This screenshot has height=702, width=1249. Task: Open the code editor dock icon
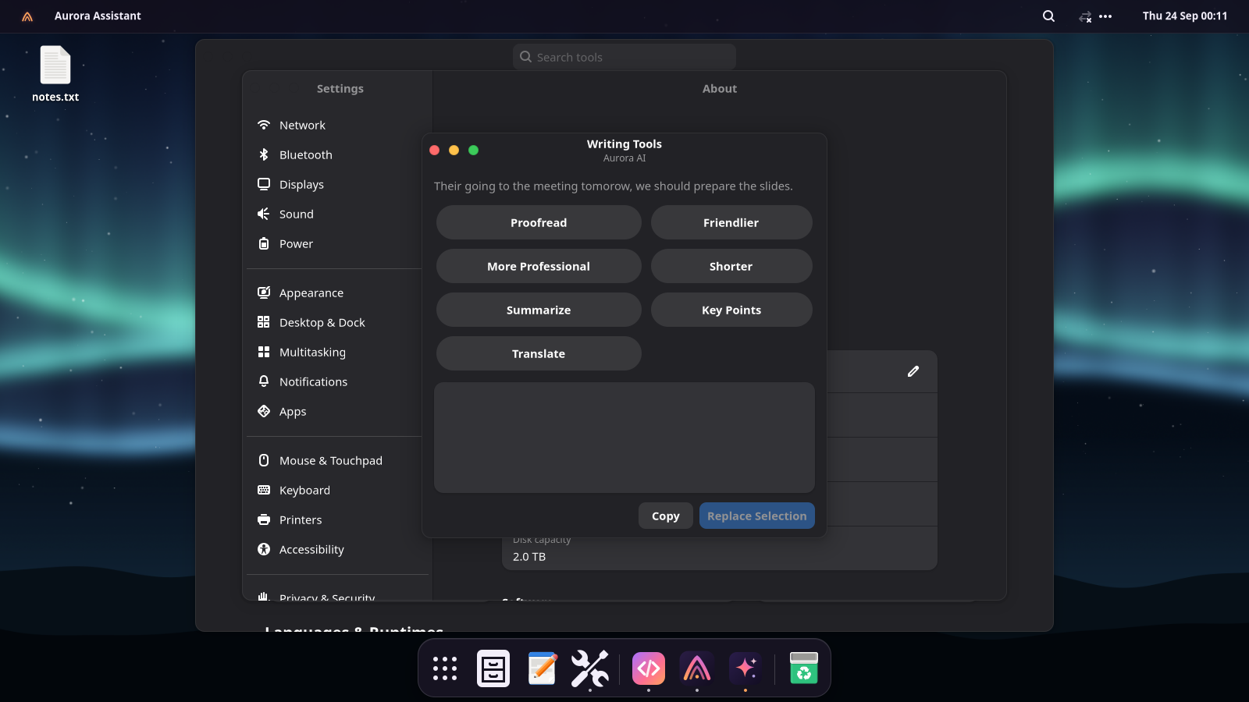point(649,668)
